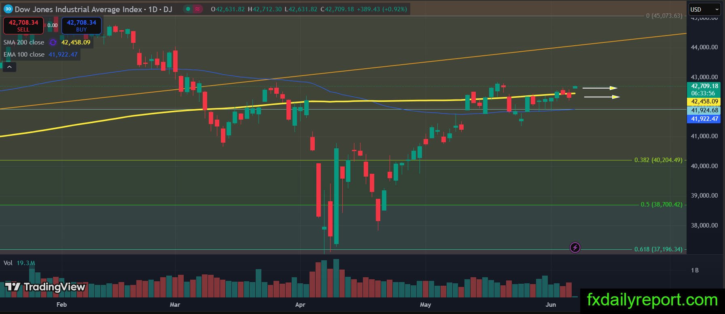Select the EMA 100 close indicator label
The width and height of the screenshot is (725, 314).
click(24, 54)
